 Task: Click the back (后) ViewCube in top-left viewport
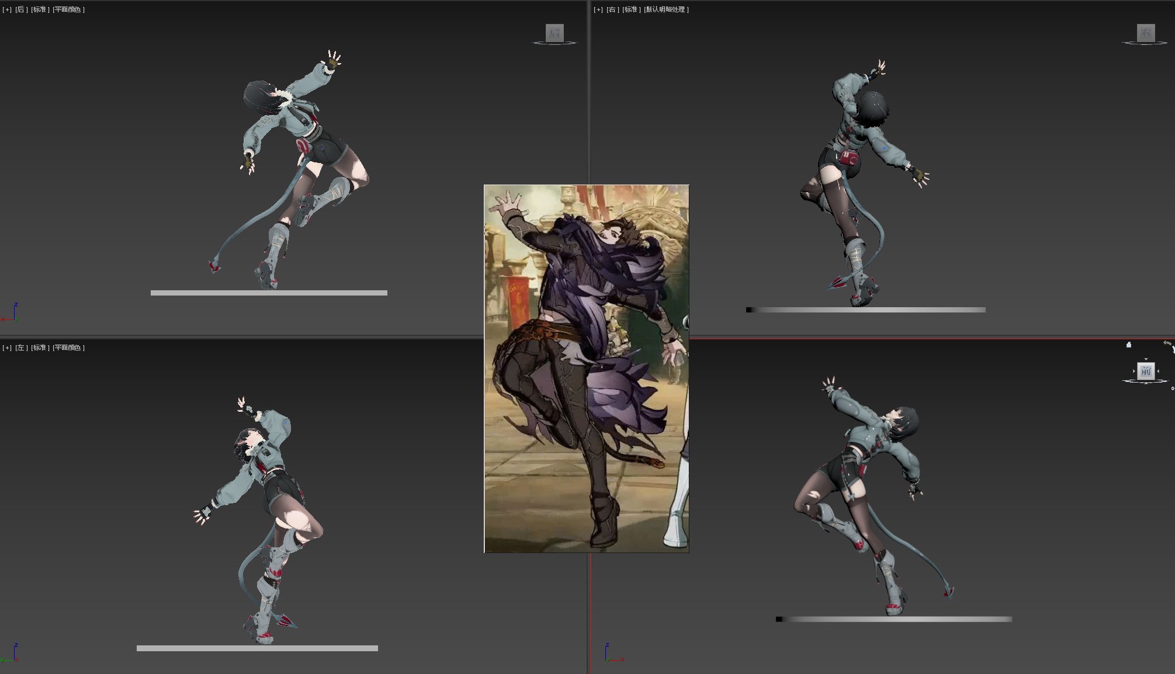coord(554,33)
